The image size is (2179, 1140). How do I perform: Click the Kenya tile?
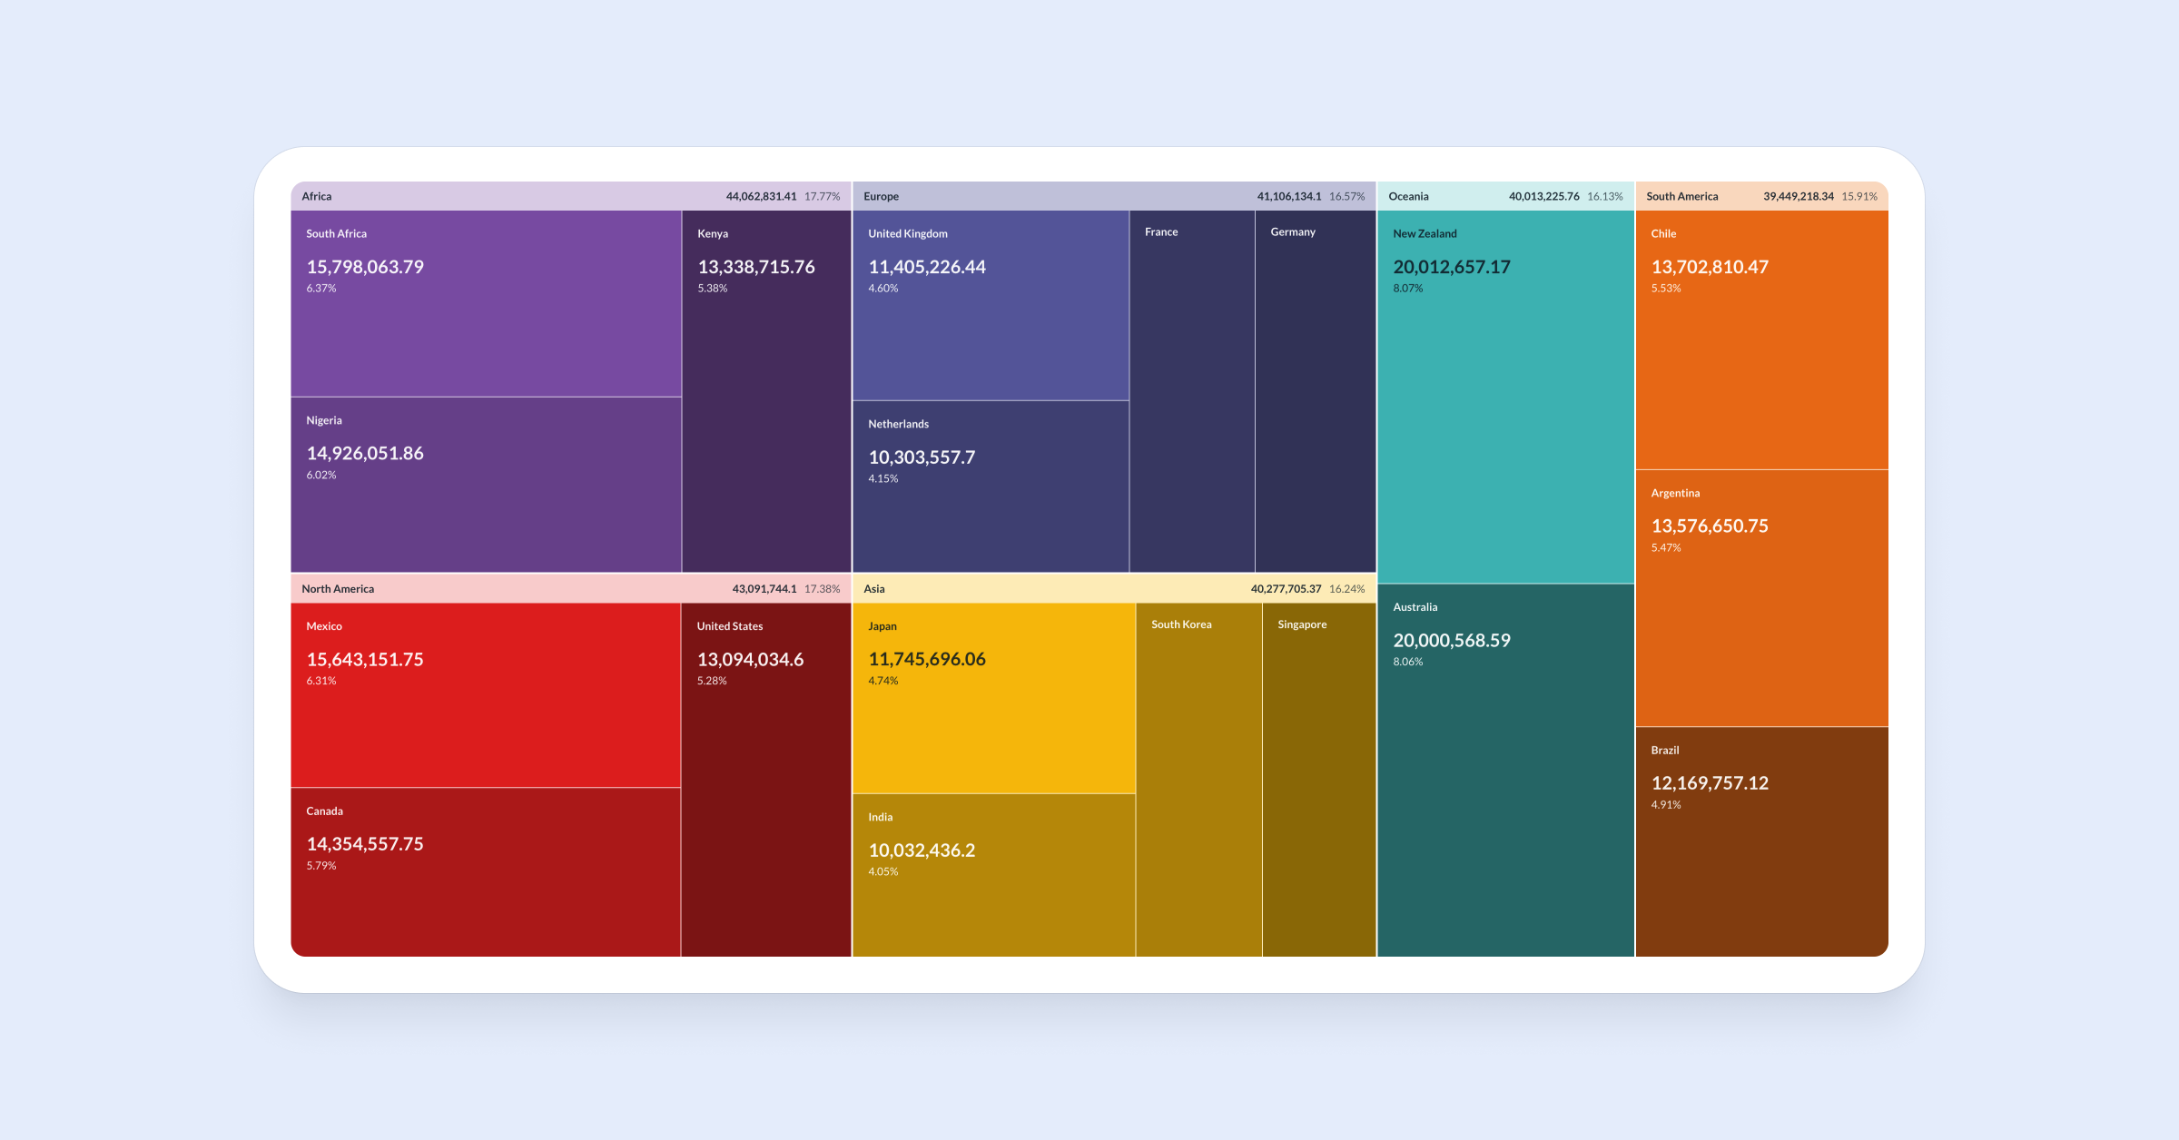click(766, 391)
